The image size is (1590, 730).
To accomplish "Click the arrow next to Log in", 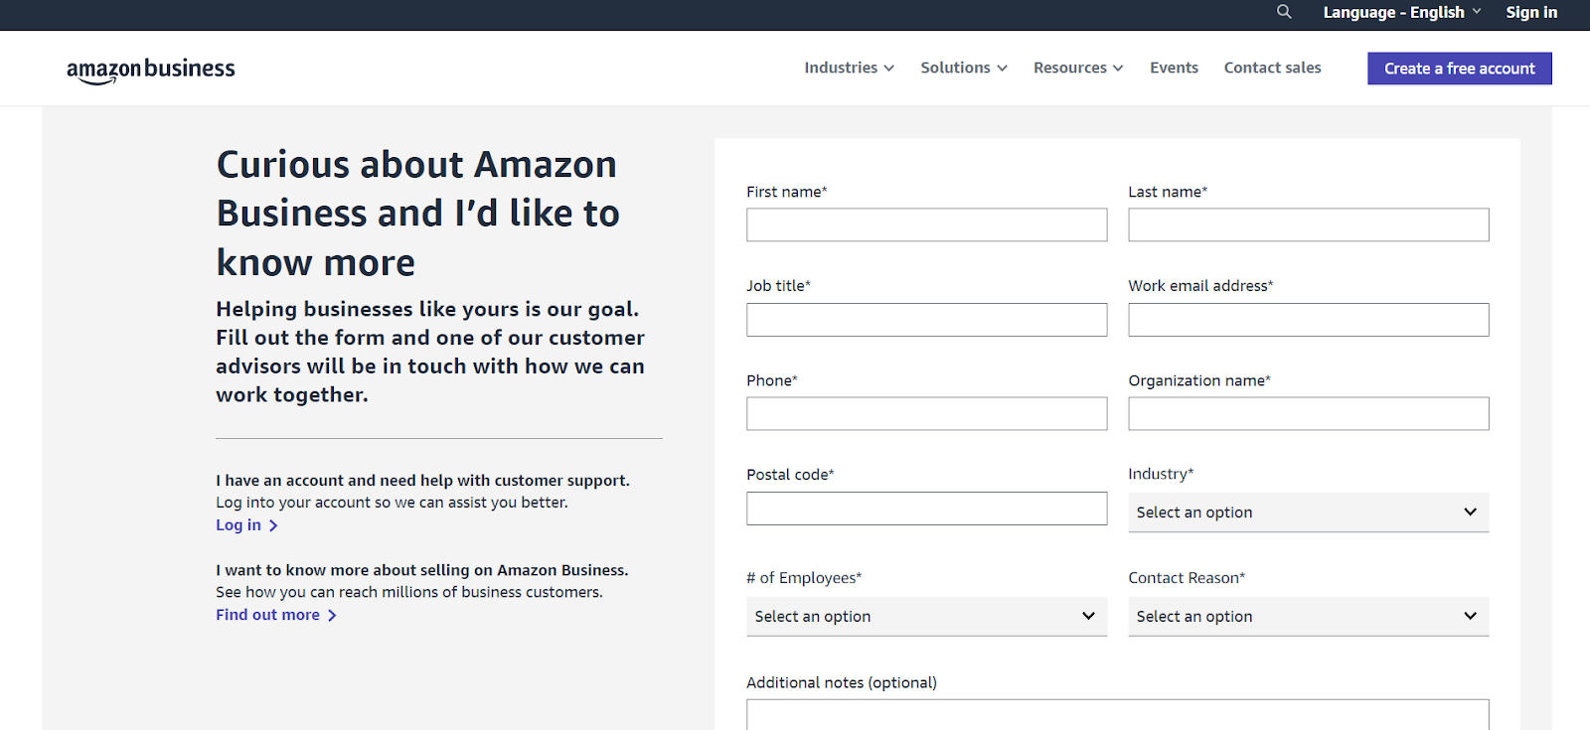I will pos(273,525).
